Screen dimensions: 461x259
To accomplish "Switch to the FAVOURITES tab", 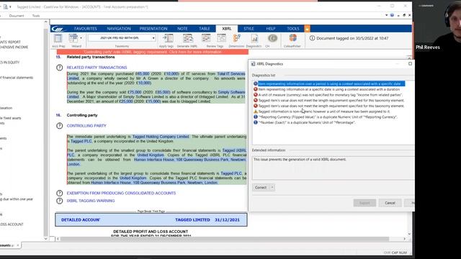I will (x=86, y=29).
